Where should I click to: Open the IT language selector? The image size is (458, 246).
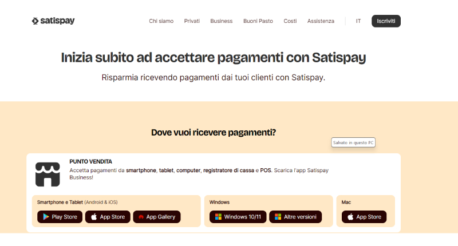[x=358, y=21]
